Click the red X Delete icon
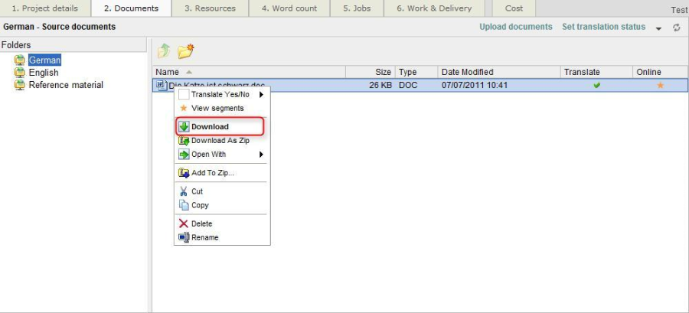Image resolution: width=689 pixels, height=313 pixels. click(x=184, y=223)
